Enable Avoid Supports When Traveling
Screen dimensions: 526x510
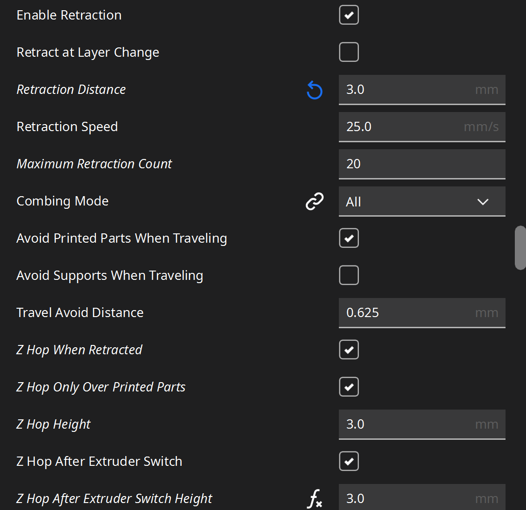click(349, 275)
